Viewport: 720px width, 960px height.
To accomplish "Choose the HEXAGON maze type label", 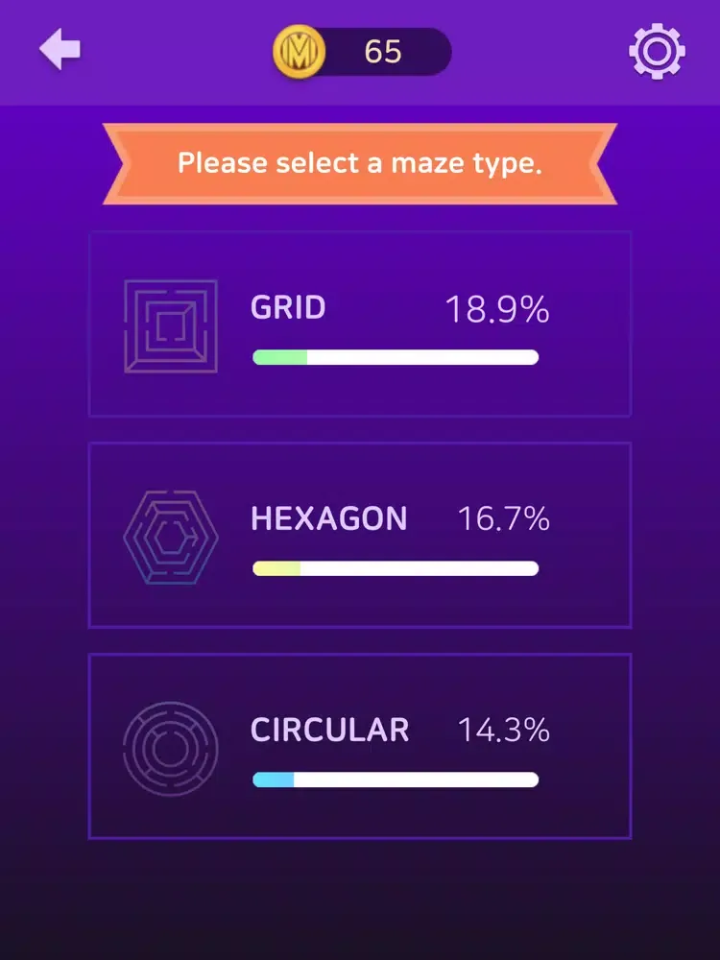I will click(x=328, y=519).
